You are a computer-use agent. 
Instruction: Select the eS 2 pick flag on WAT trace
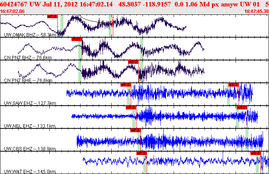(x=256, y=153)
